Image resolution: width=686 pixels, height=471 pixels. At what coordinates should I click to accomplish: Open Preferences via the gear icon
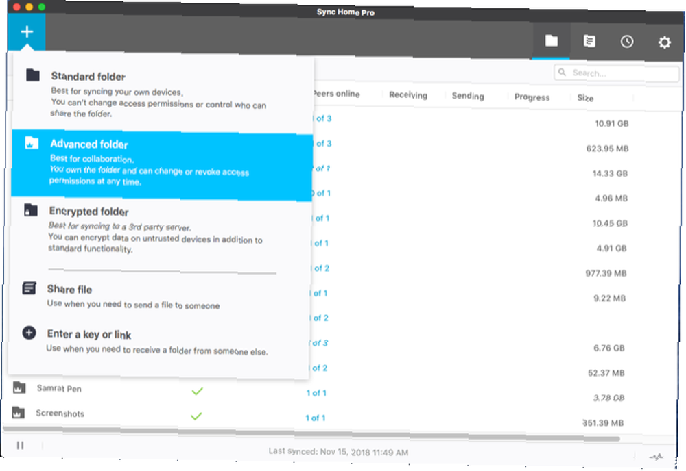click(665, 42)
